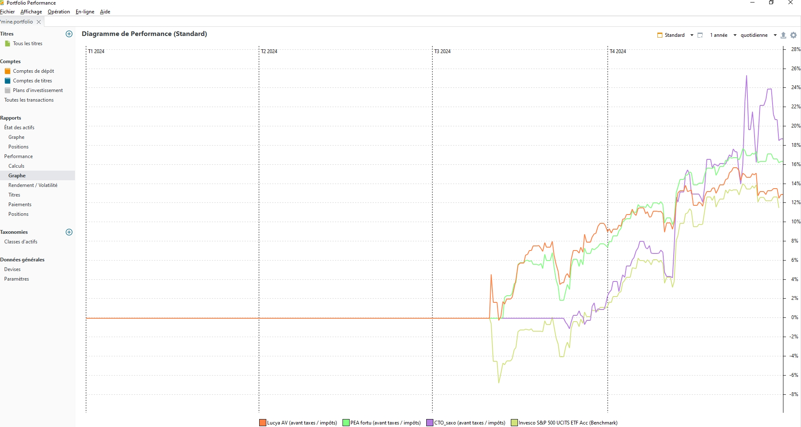Image resolution: width=801 pixels, height=427 pixels.
Task: Open Comptes de titres
Action: [x=33, y=81]
